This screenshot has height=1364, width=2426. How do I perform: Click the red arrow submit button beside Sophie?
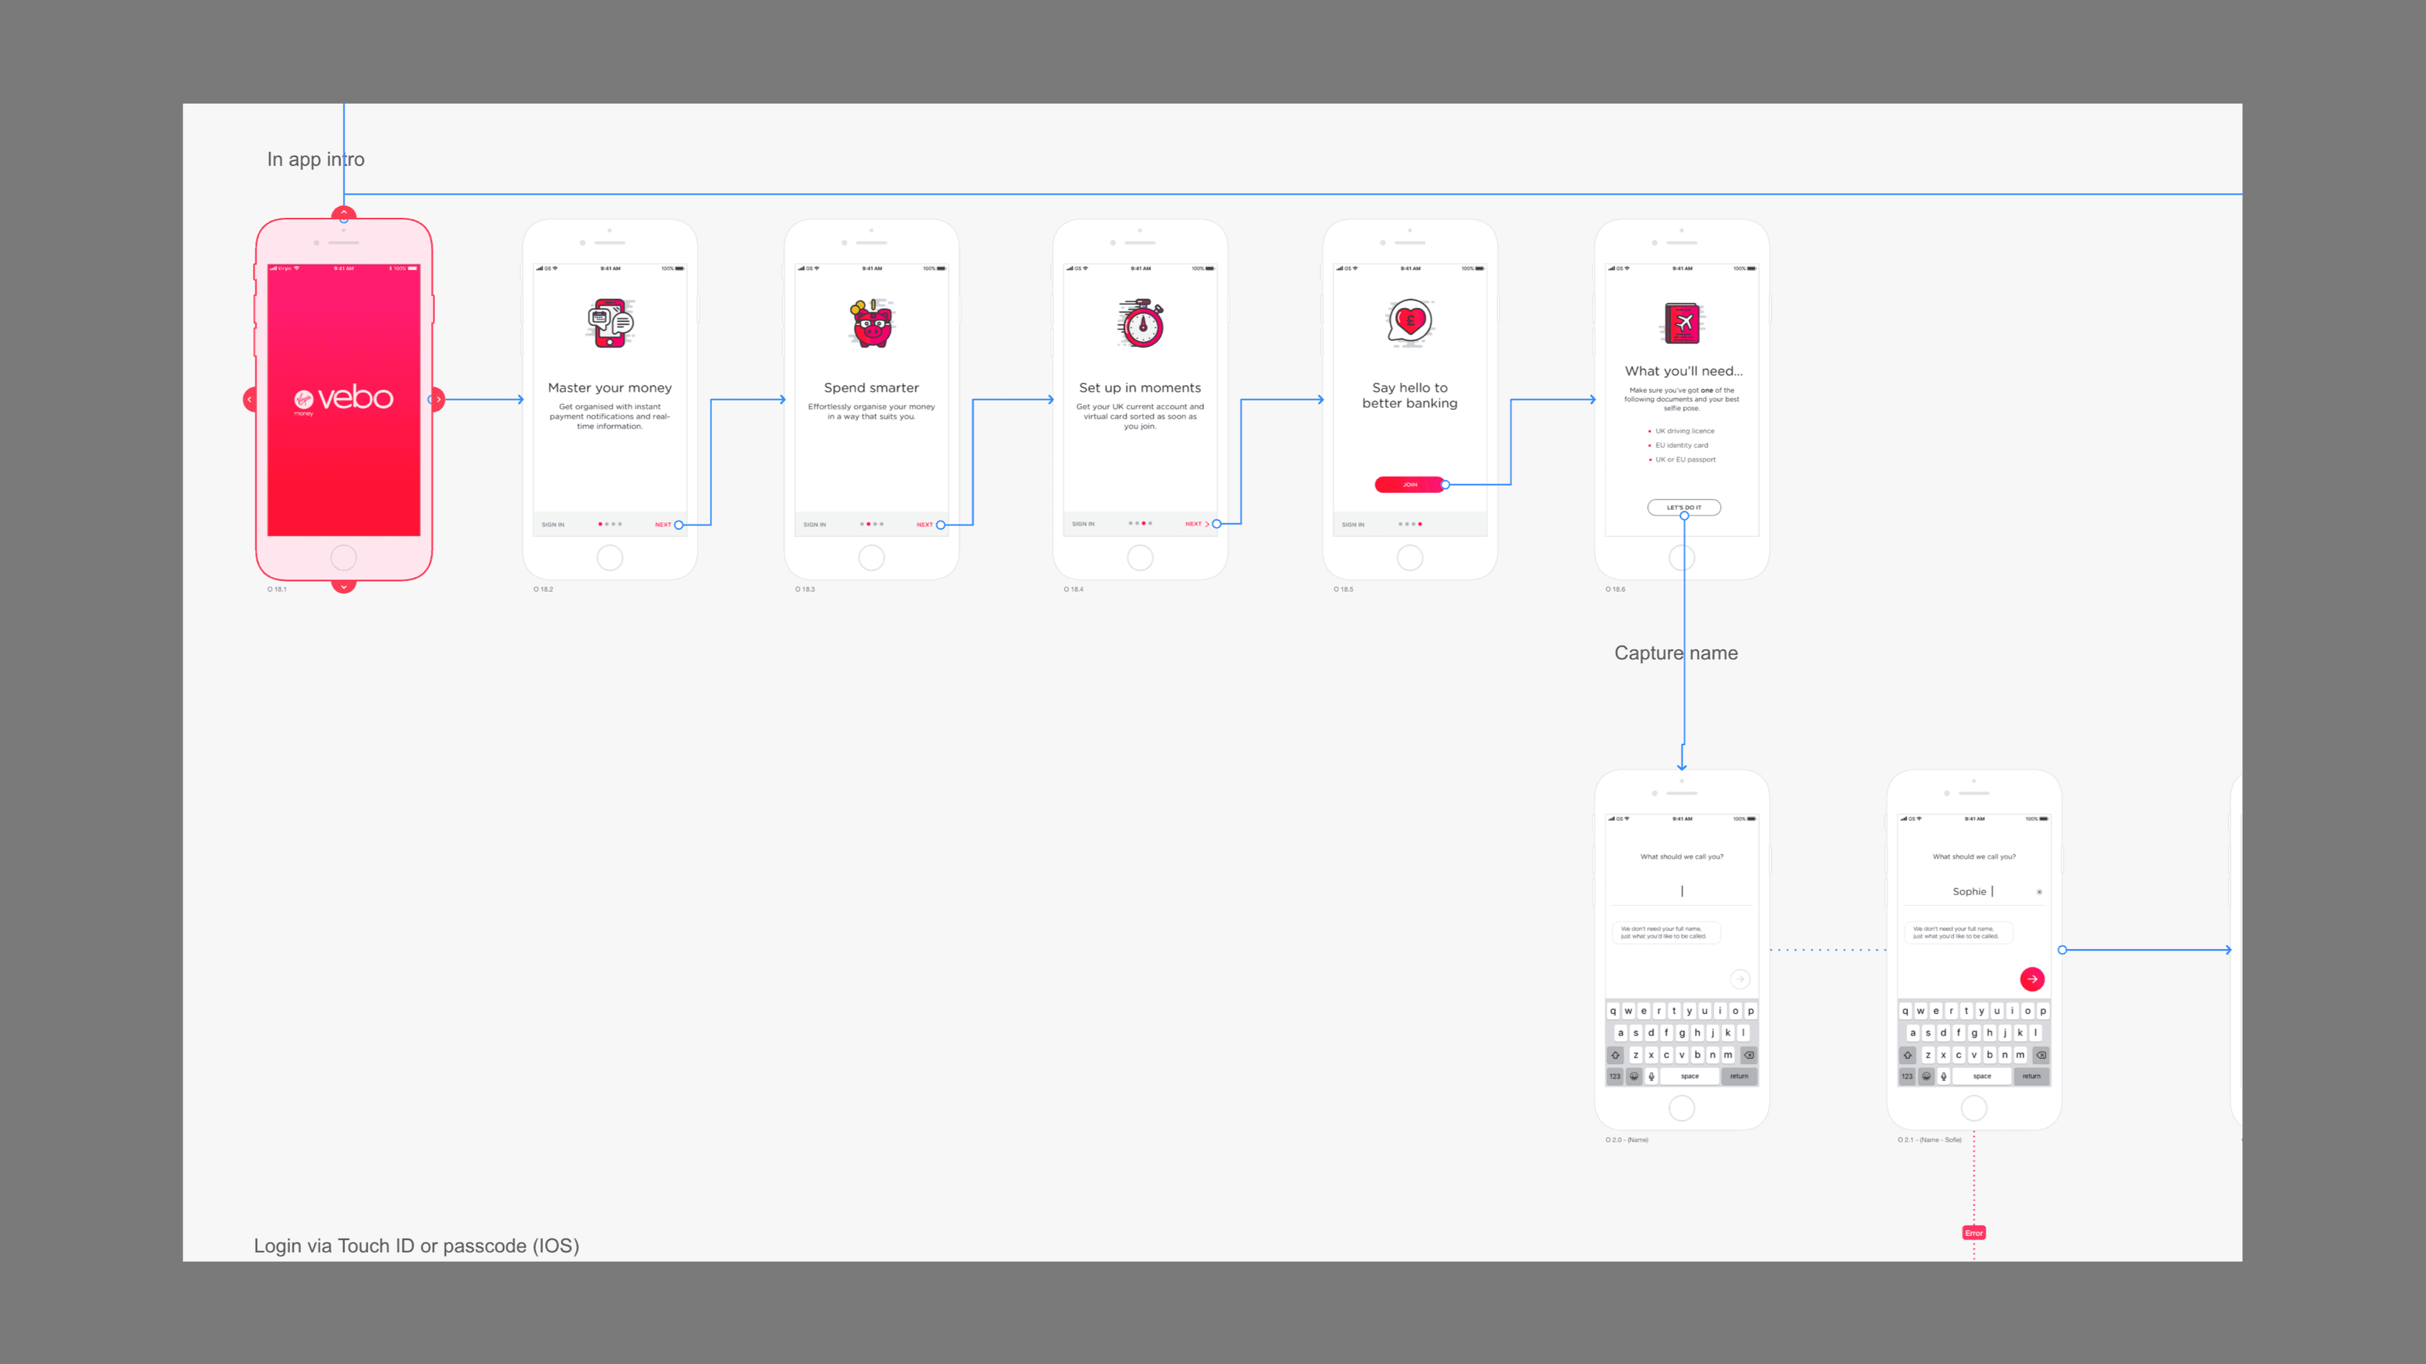click(x=2031, y=979)
